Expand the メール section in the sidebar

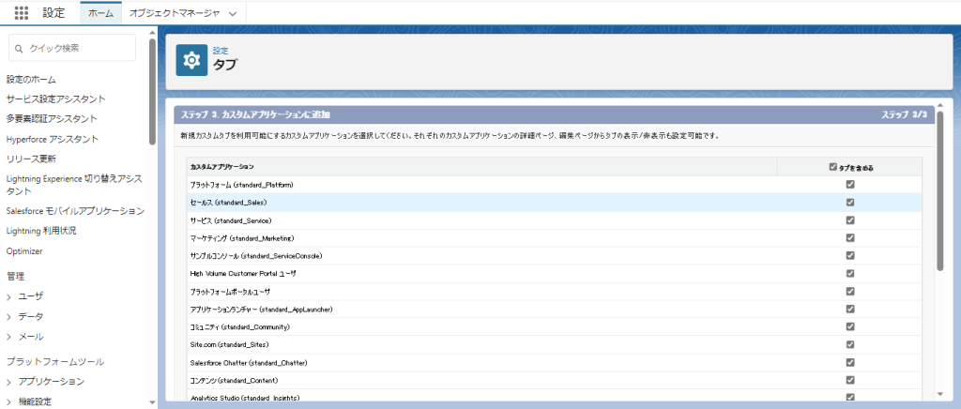[x=9, y=337]
